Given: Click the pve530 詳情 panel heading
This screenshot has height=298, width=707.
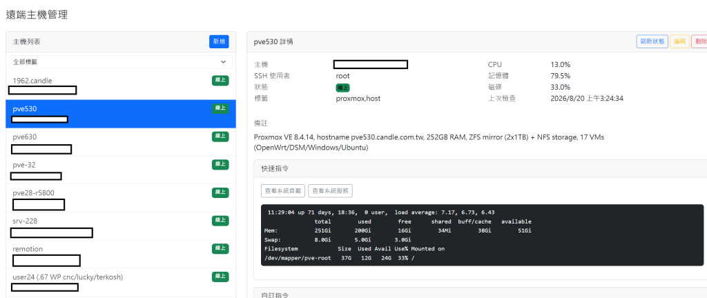Looking at the screenshot, I should pos(273,41).
